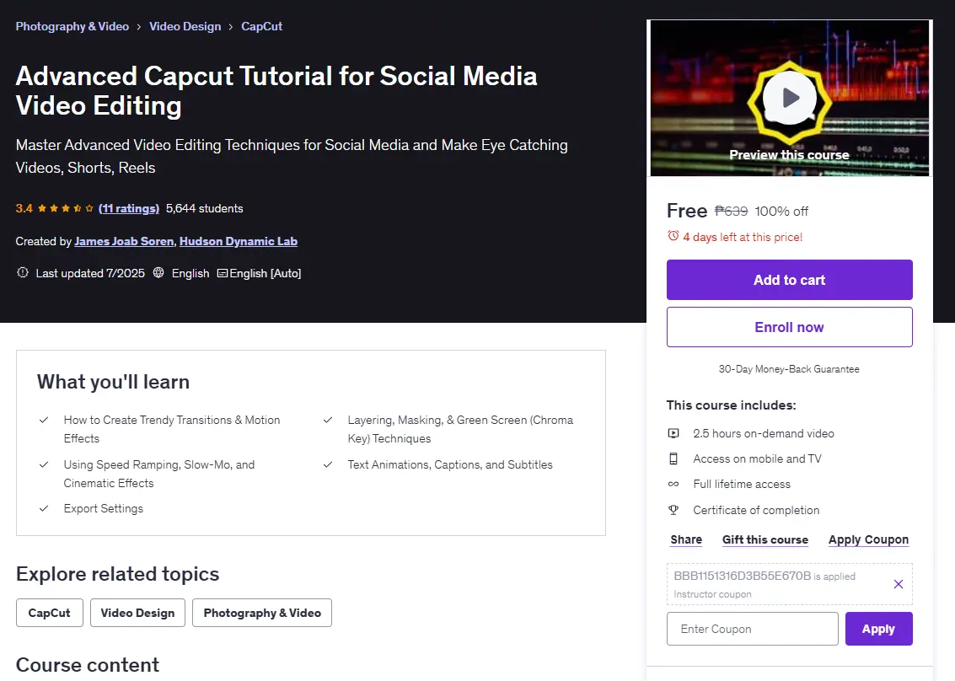The height and width of the screenshot is (681, 955).
Task: Play the course preview video
Action: 789,98
